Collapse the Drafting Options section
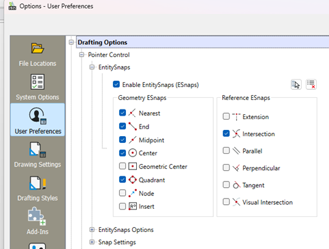 (x=72, y=42)
